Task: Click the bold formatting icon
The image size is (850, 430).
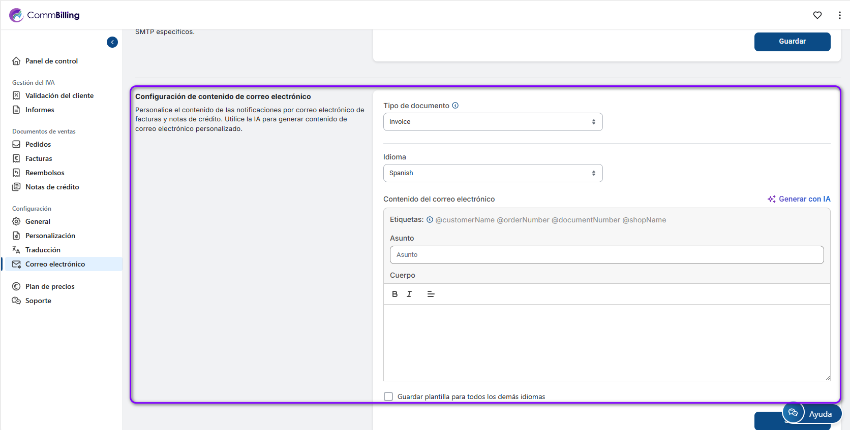Action: [x=394, y=294]
